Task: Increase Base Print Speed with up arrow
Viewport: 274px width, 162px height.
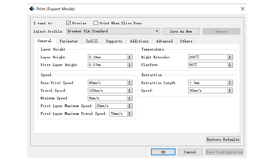Action: point(130,82)
